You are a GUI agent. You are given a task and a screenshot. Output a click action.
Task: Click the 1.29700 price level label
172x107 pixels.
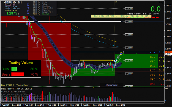point(129,61)
